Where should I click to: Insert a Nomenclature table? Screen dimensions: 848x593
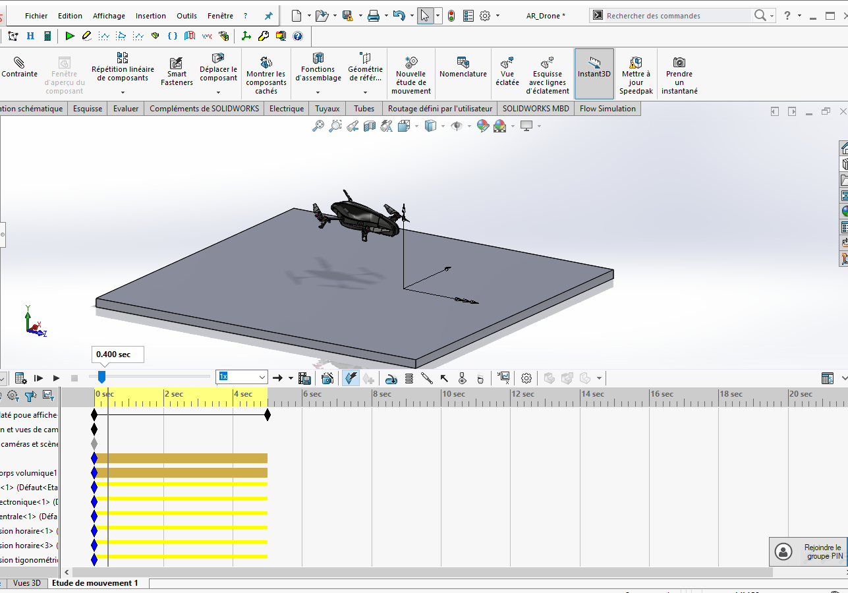click(463, 68)
